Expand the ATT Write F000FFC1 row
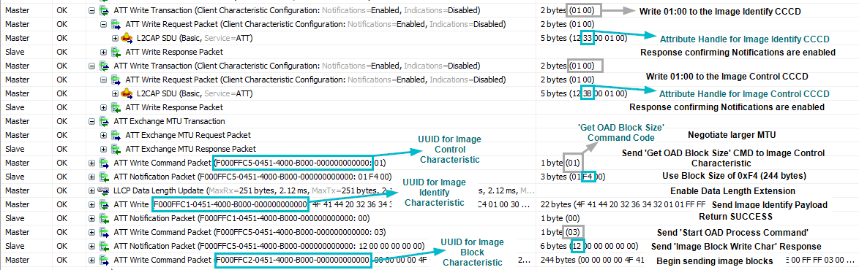The height and width of the screenshot is (270, 859). (91, 204)
